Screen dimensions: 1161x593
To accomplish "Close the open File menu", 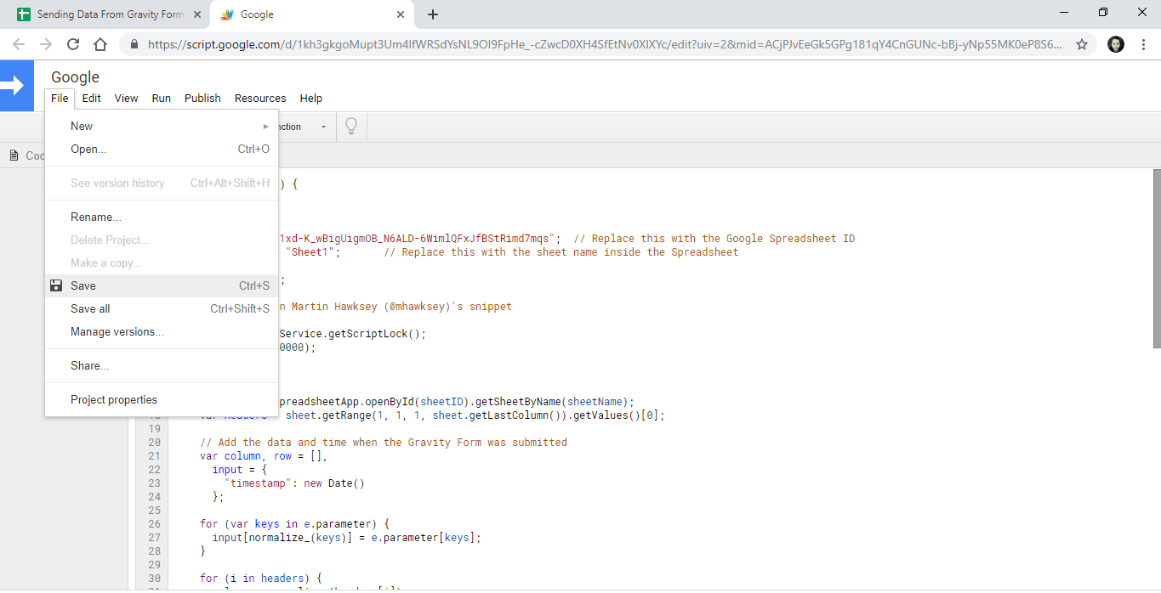I will tap(60, 98).
